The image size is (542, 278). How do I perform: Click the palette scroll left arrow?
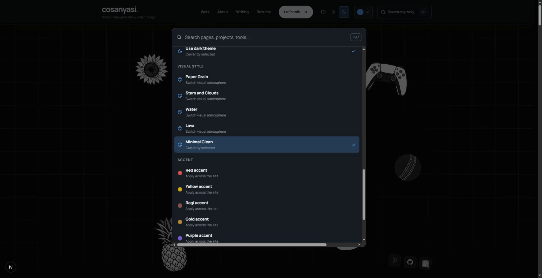[174, 245]
